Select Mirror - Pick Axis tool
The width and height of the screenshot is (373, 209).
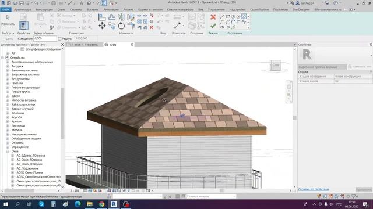(x=121, y=17)
